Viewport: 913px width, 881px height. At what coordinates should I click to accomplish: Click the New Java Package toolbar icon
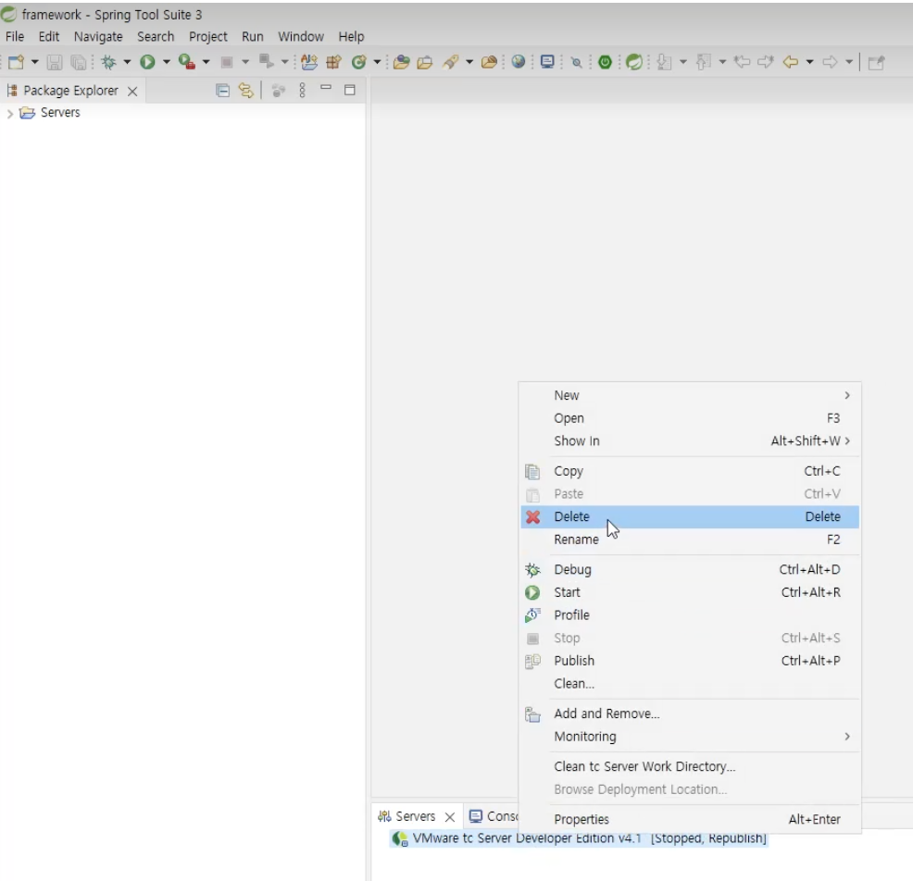[x=333, y=62]
